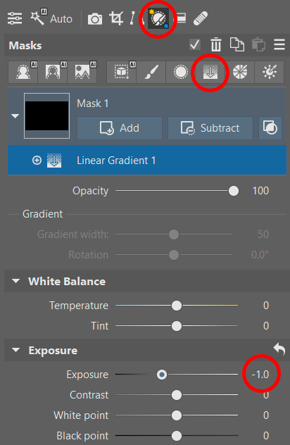
Task: Toggle the Masks enabled checkbox
Action: [195, 44]
